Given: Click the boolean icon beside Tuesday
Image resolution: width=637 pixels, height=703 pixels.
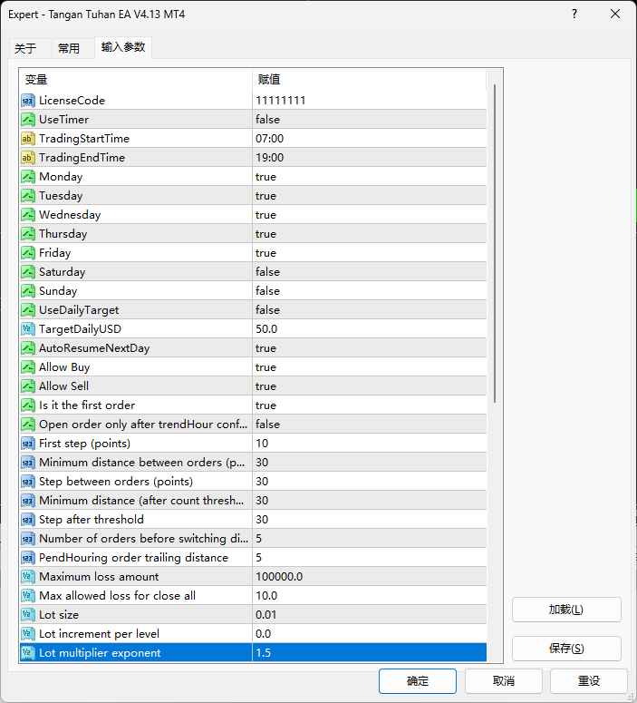Looking at the screenshot, I should click(28, 196).
